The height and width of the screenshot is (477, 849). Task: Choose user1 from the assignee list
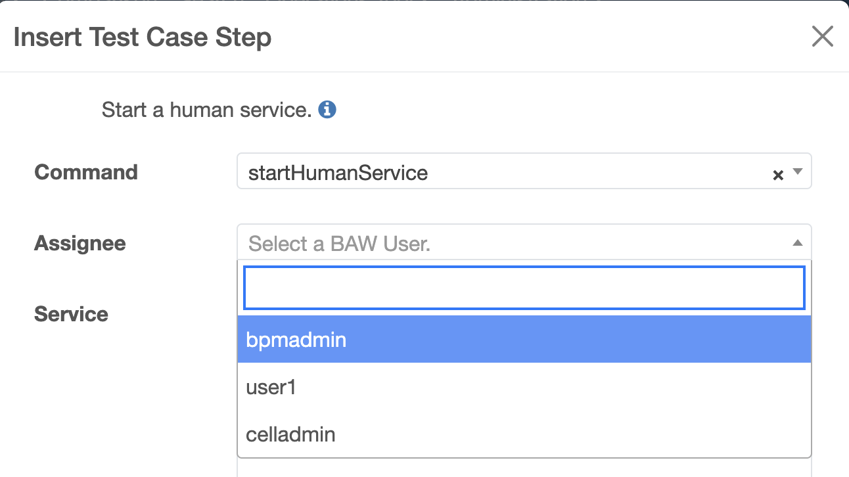[x=524, y=387]
